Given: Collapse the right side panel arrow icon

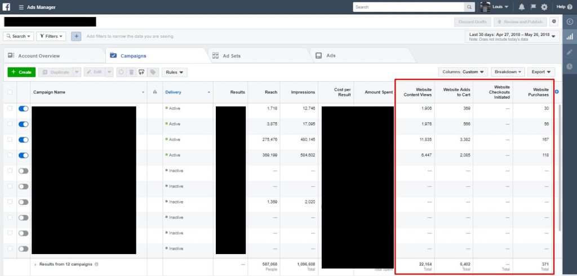Looking at the screenshot, I should tap(570, 22).
